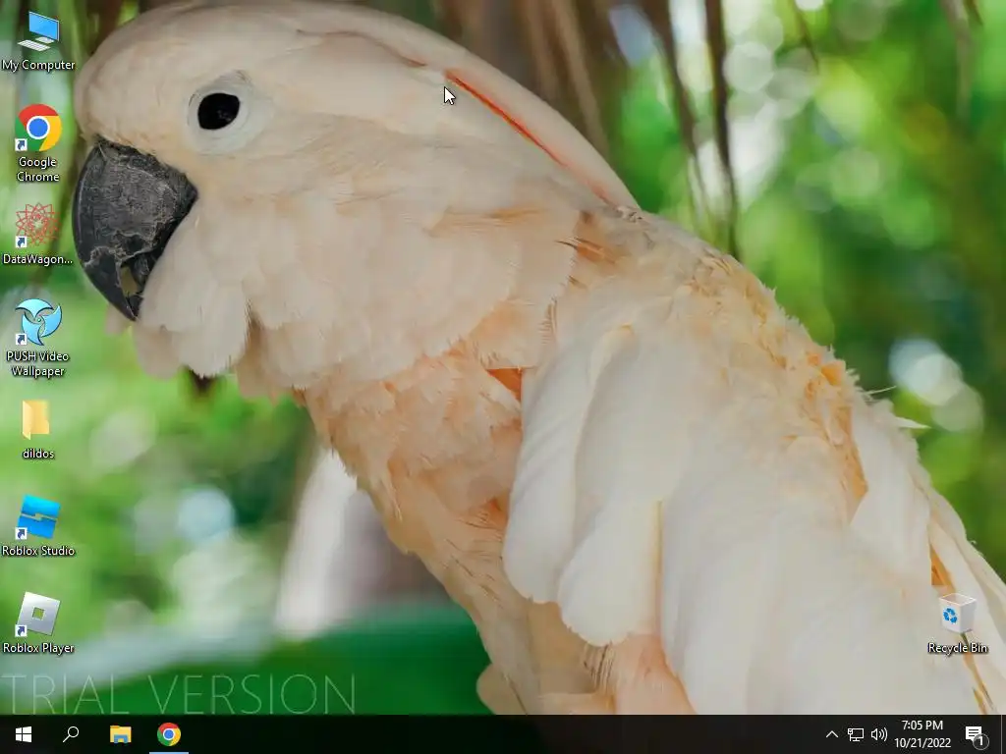Screen dimensions: 1006x754
Task: Open File Explorer from the taskbar
Action: tap(120, 734)
